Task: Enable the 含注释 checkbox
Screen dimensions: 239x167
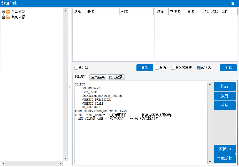Action: point(76,68)
